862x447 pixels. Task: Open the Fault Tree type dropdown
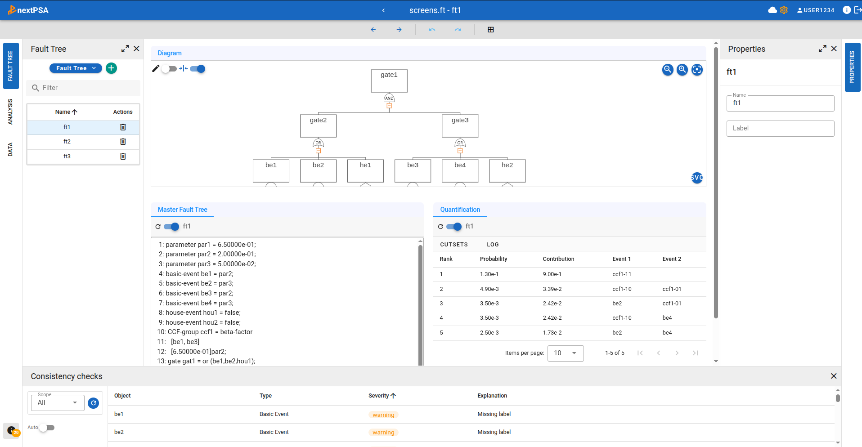click(x=75, y=68)
